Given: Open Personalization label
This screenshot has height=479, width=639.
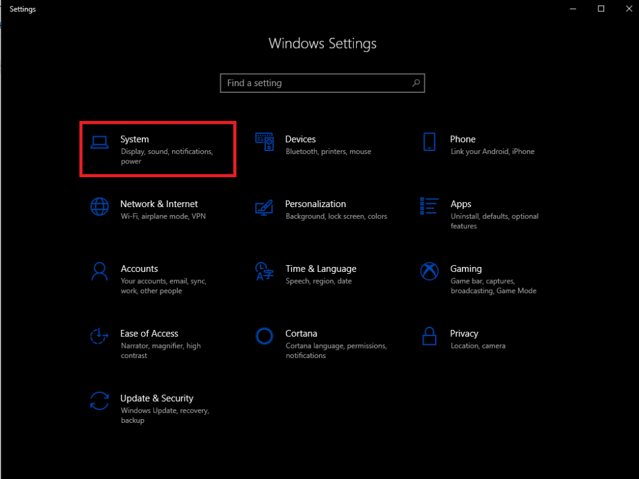Looking at the screenshot, I should tap(315, 204).
